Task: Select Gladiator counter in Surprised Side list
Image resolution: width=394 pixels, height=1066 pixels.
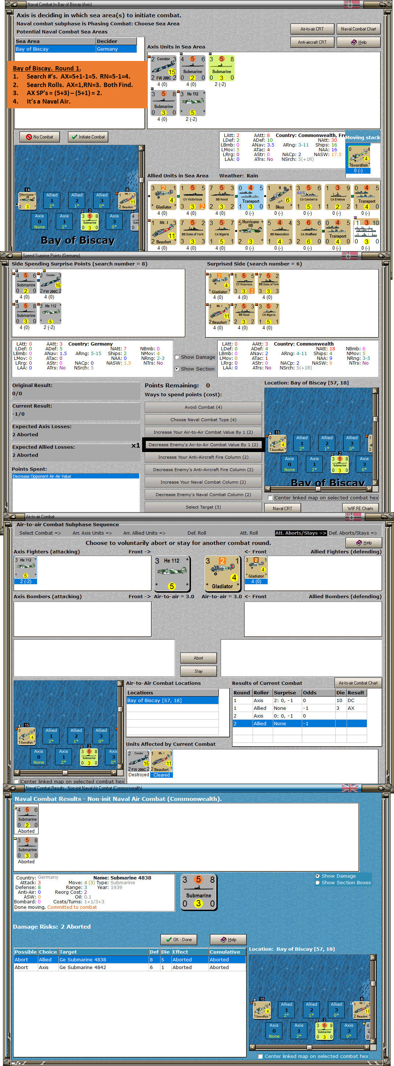Action: click(219, 283)
